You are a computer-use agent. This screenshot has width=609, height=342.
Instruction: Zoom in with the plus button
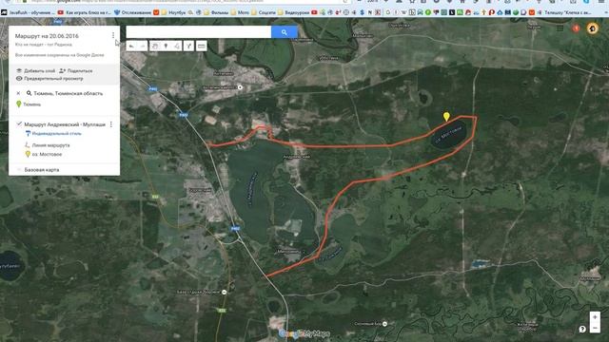[x=595, y=317]
